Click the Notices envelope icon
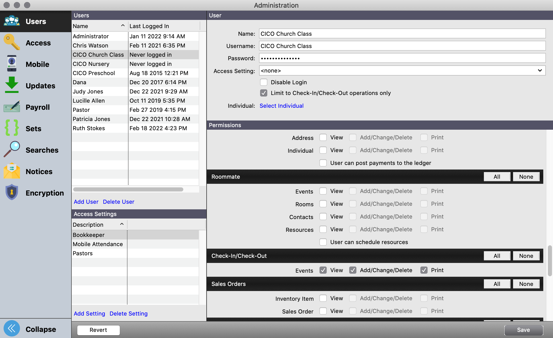The image size is (553, 338). pos(12,171)
